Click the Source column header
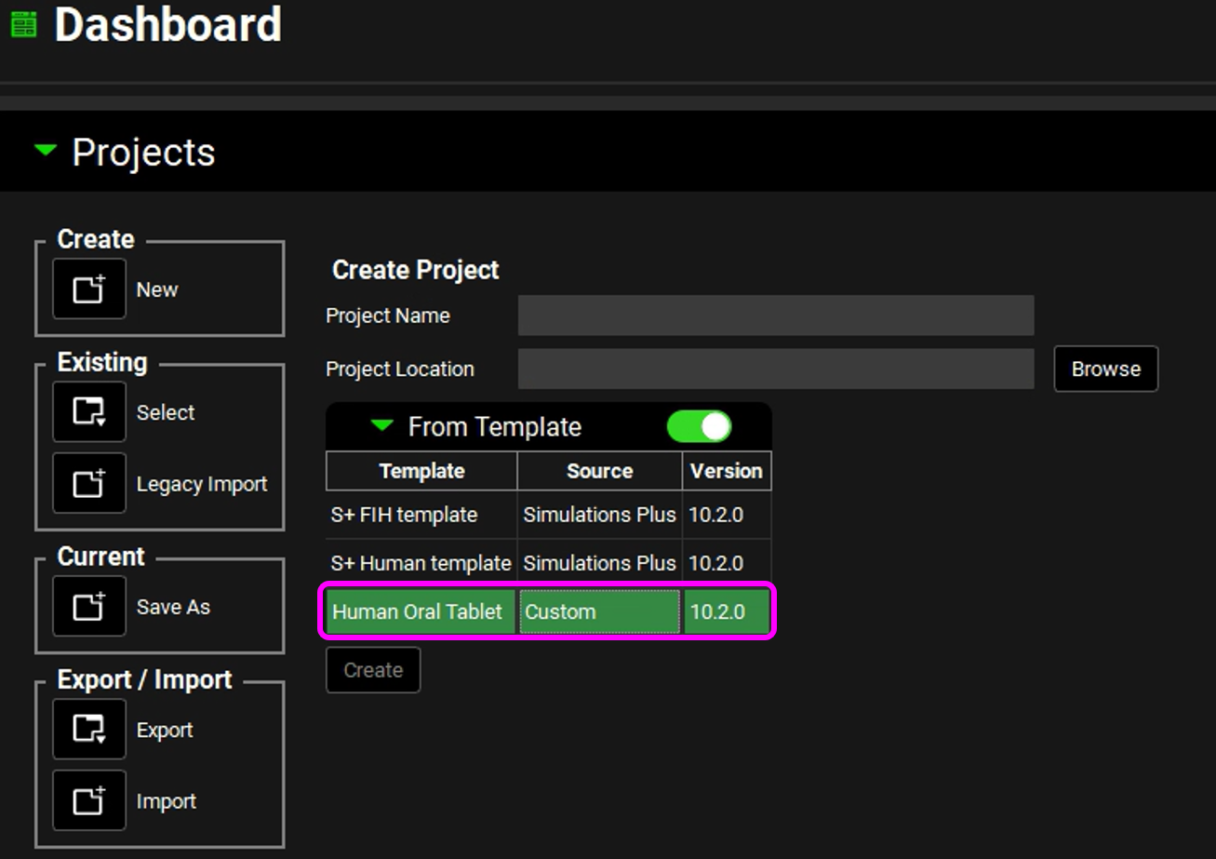This screenshot has width=1216, height=859. coord(599,471)
